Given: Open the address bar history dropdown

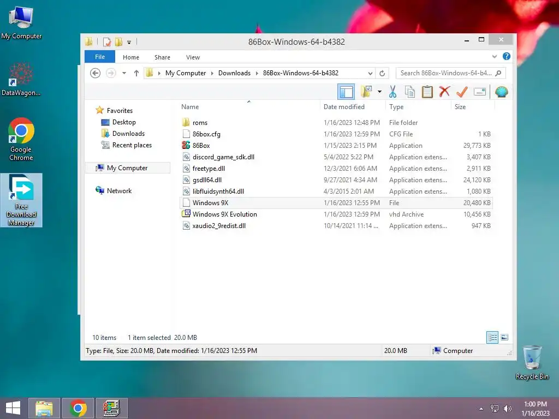Looking at the screenshot, I should pyautogui.click(x=370, y=73).
